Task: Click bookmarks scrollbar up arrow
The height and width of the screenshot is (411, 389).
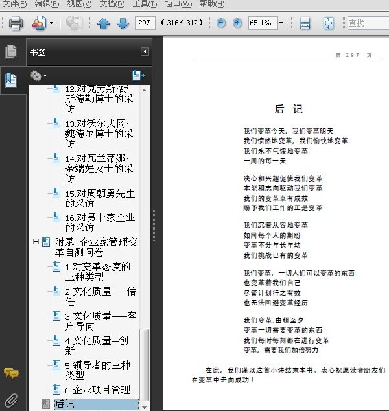Action: (x=144, y=90)
